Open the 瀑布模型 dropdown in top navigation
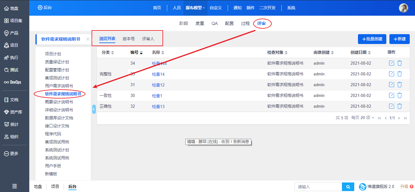 [195, 8]
